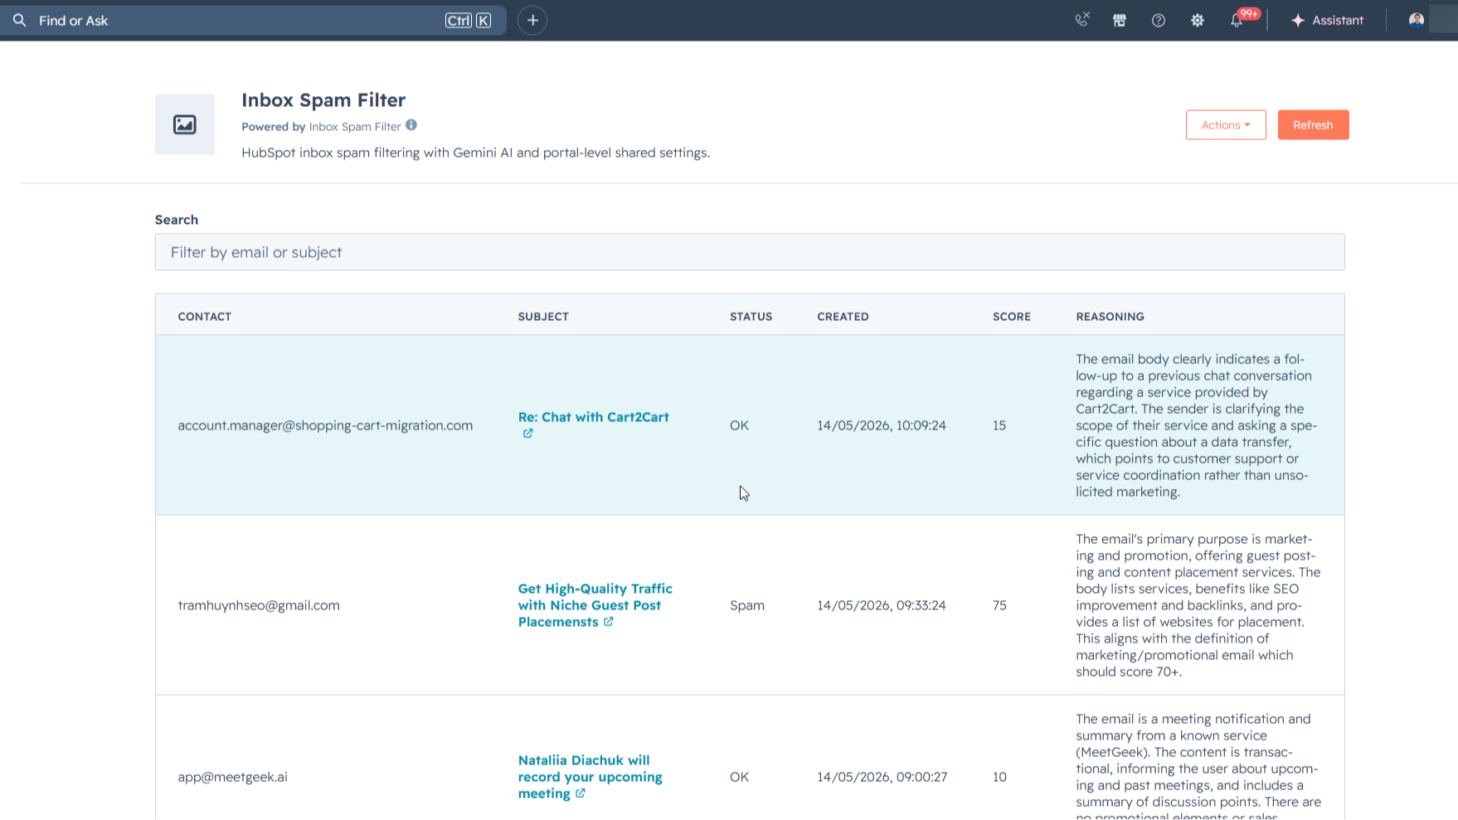1458x820 pixels.
Task: Click the SCORE column header
Action: 1012,317
